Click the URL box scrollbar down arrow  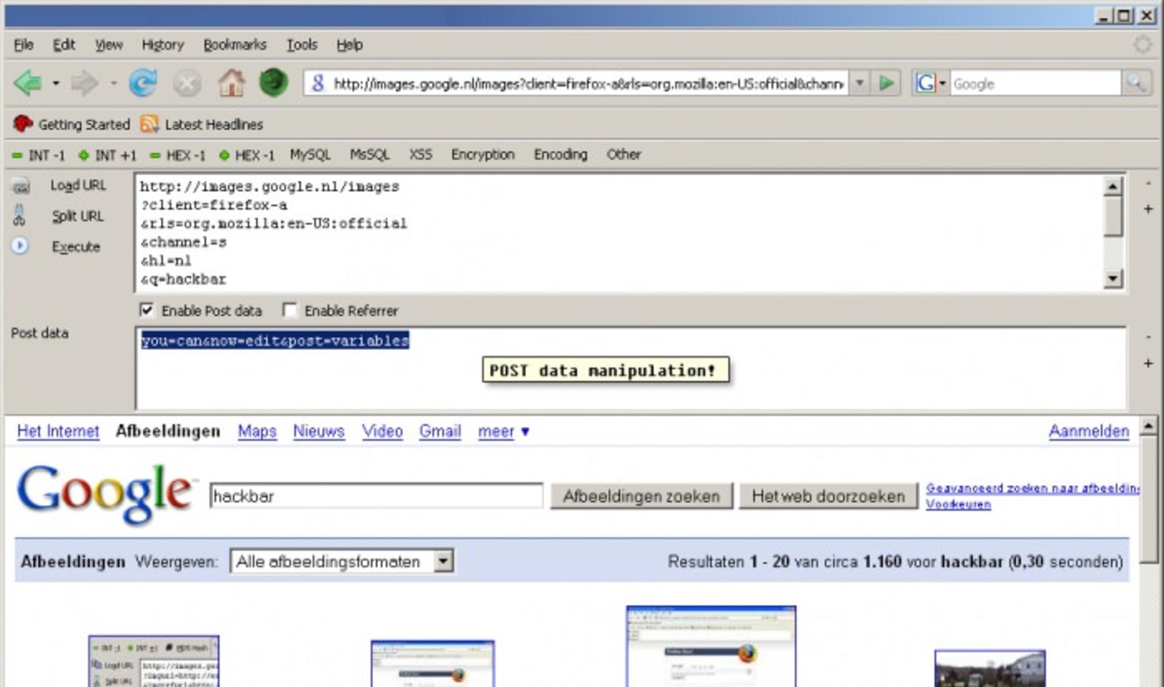[x=1113, y=278]
